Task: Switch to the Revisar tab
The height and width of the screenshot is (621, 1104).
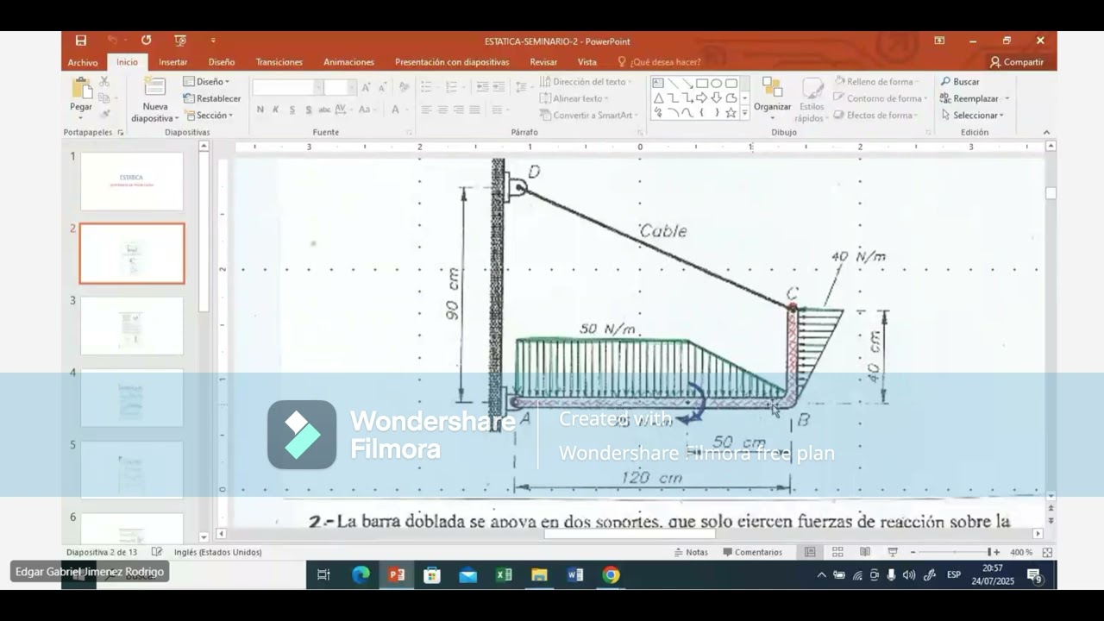Action: click(x=543, y=62)
